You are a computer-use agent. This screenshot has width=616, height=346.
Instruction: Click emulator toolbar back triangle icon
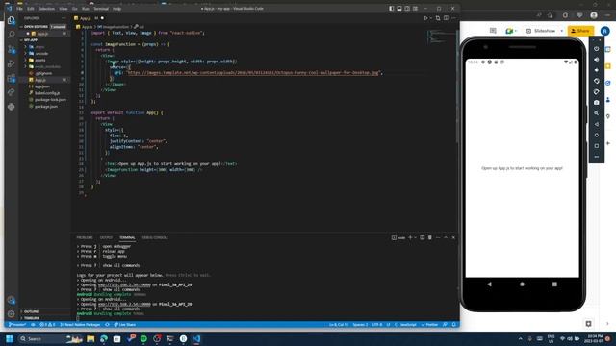coord(597,124)
